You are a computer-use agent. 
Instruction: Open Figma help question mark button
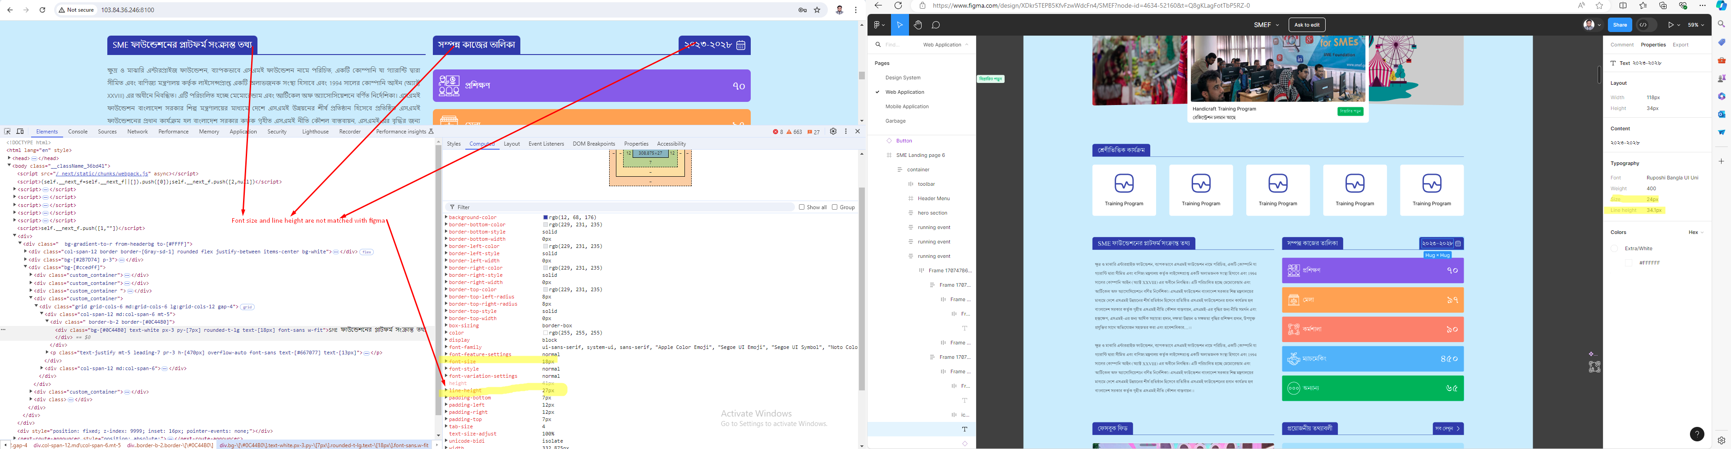point(1697,434)
